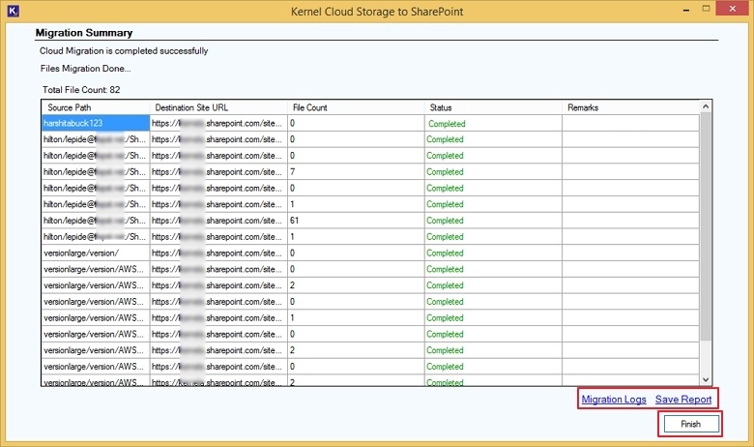Close the Kernel Cloud Storage to SharePoint window
Screen dimensions: 754x447
point(732,9)
